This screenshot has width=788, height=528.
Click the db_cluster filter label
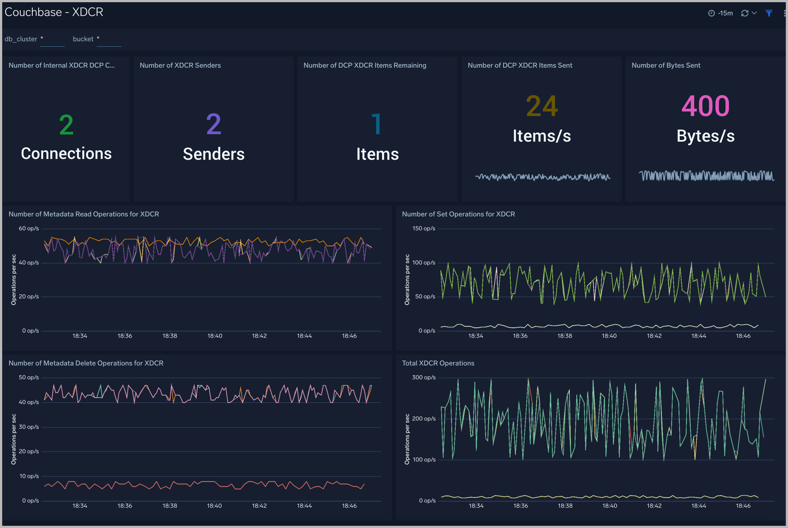[x=21, y=39]
